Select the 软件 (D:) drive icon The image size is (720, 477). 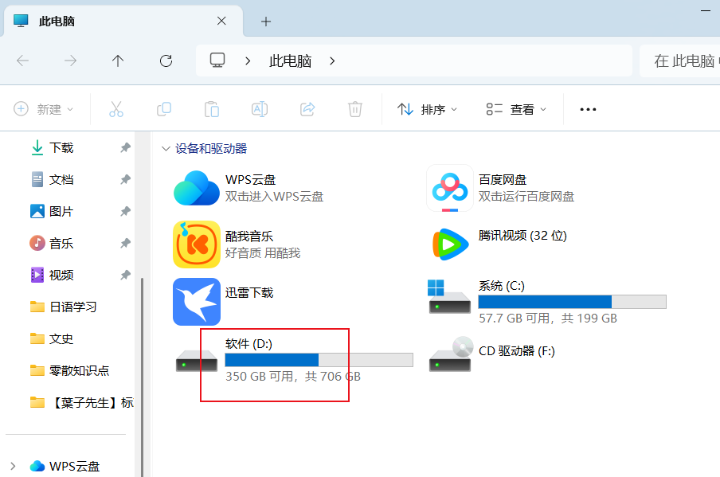[x=197, y=361]
